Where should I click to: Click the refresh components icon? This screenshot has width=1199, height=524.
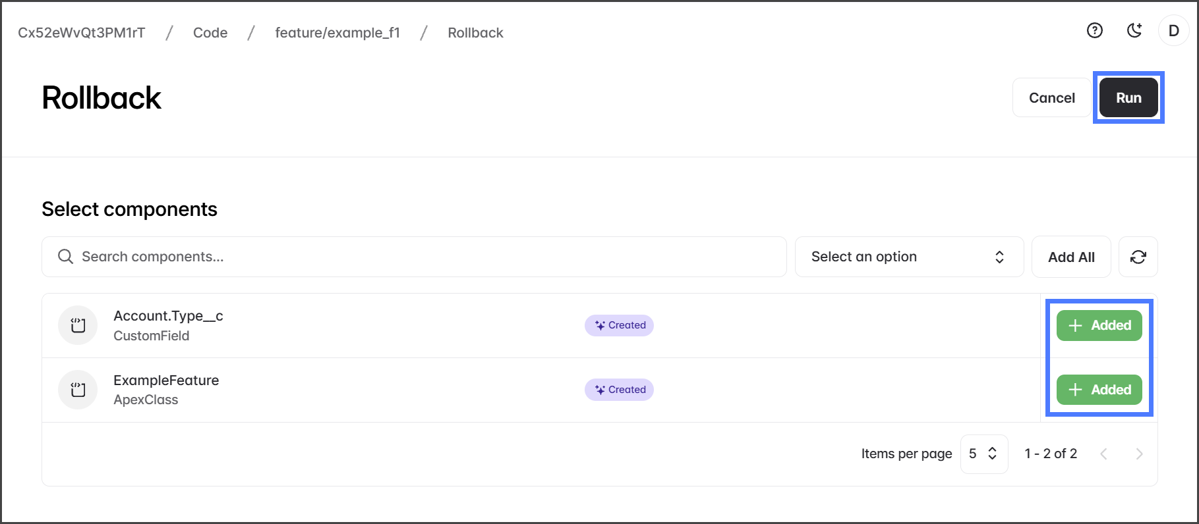[x=1138, y=257]
